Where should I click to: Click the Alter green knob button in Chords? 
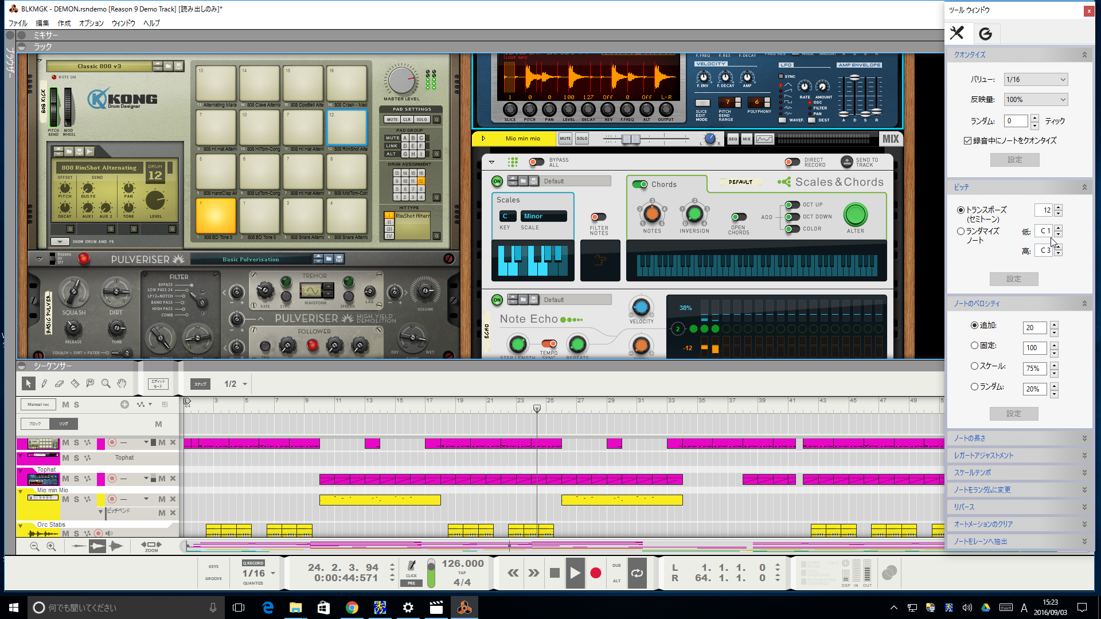coord(855,215)
